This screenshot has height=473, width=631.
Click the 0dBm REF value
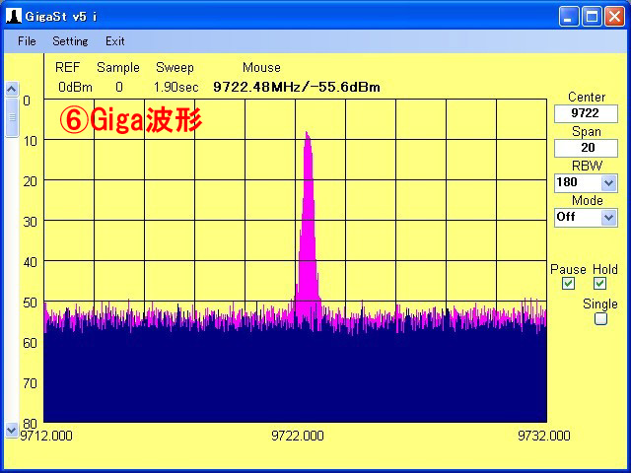pyautogui.click(x=75, y=87)
